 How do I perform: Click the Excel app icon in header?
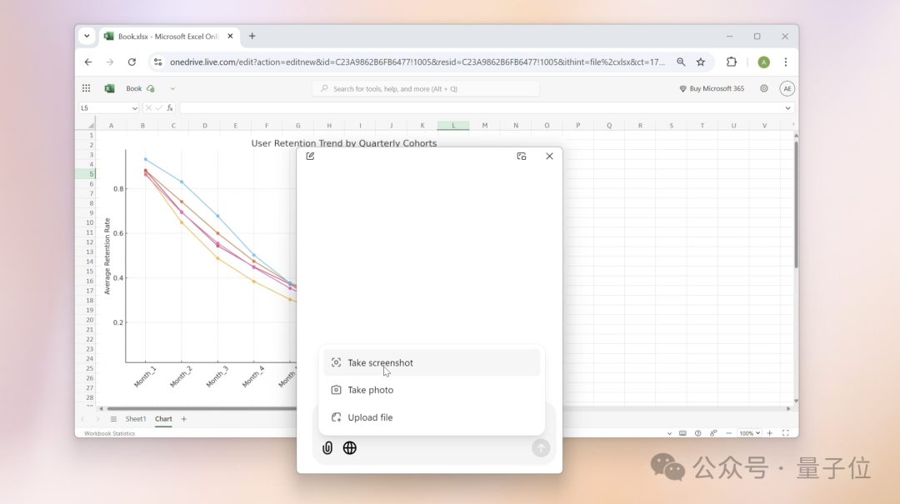[x=109, y=88]
